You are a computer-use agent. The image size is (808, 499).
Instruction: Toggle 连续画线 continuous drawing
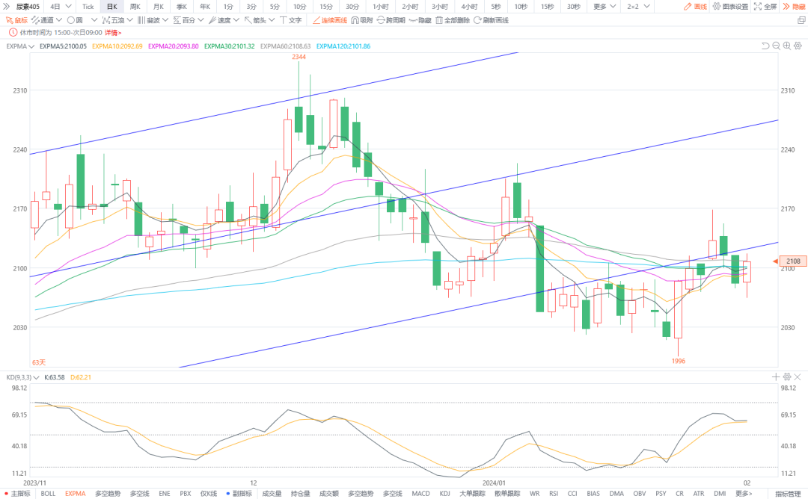click(330, 20)
